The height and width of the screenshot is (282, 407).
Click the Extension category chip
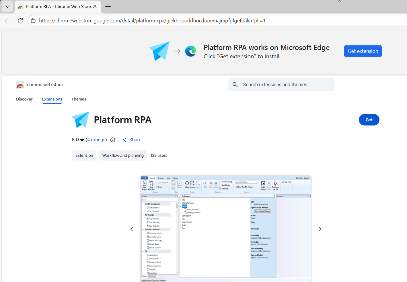click(x=84, y=155)
